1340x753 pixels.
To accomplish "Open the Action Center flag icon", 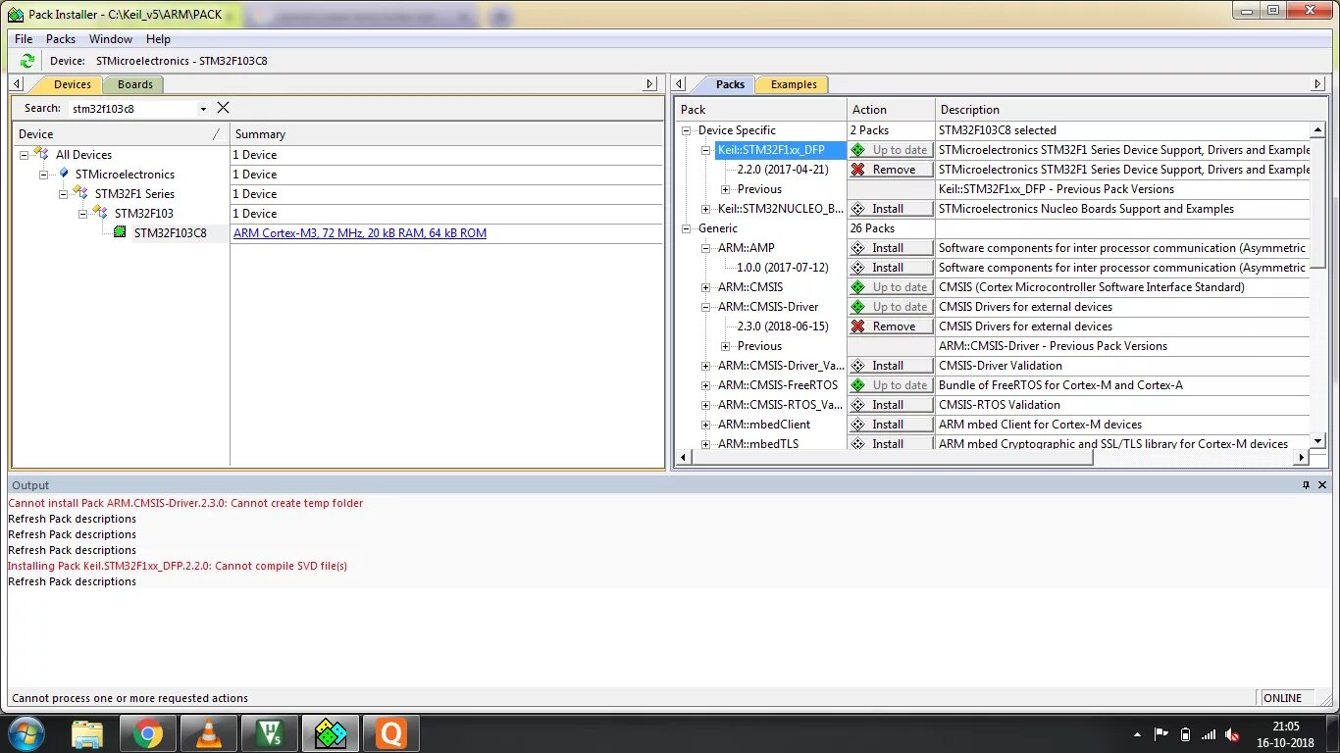I will (x=1161, y=734).
